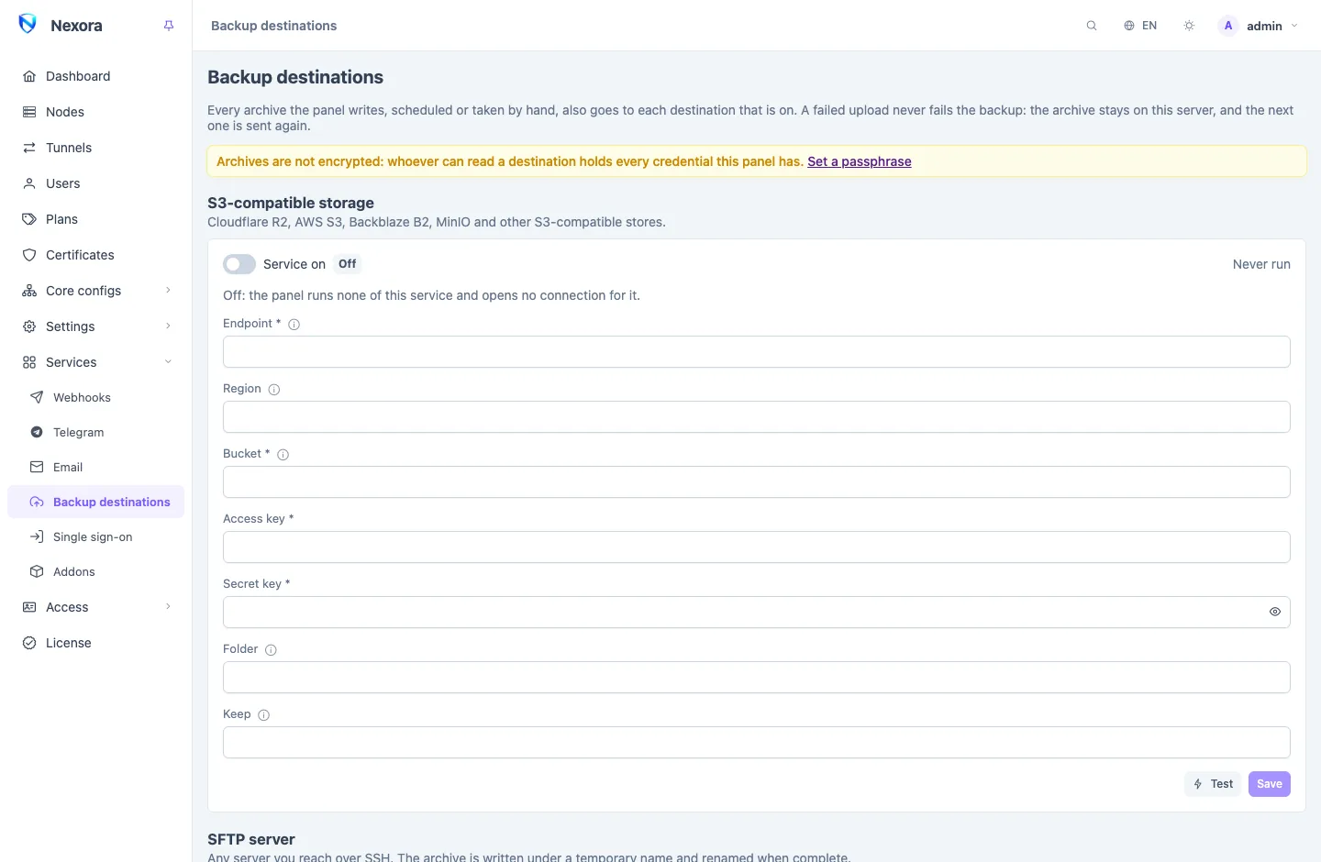1321x862 pixels.
Task: Click the Bucket info icon
Action: pyautogui.click(x=283, y=454)
